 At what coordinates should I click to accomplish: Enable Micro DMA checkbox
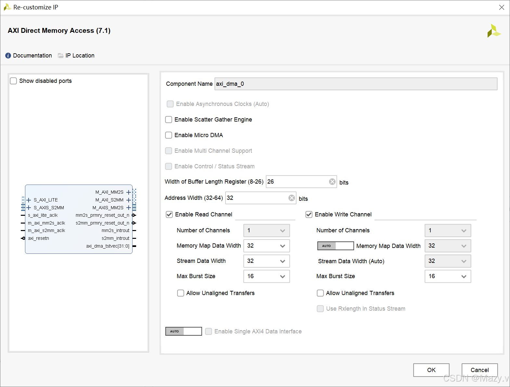pos(169,135)
